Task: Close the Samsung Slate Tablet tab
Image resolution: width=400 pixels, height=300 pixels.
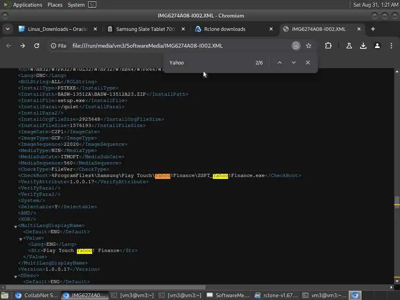Action: 183,29
